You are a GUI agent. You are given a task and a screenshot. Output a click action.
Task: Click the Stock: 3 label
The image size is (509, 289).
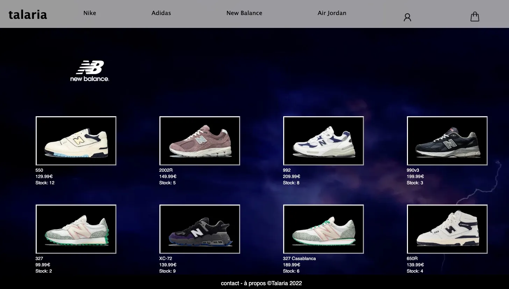(415, 183)
